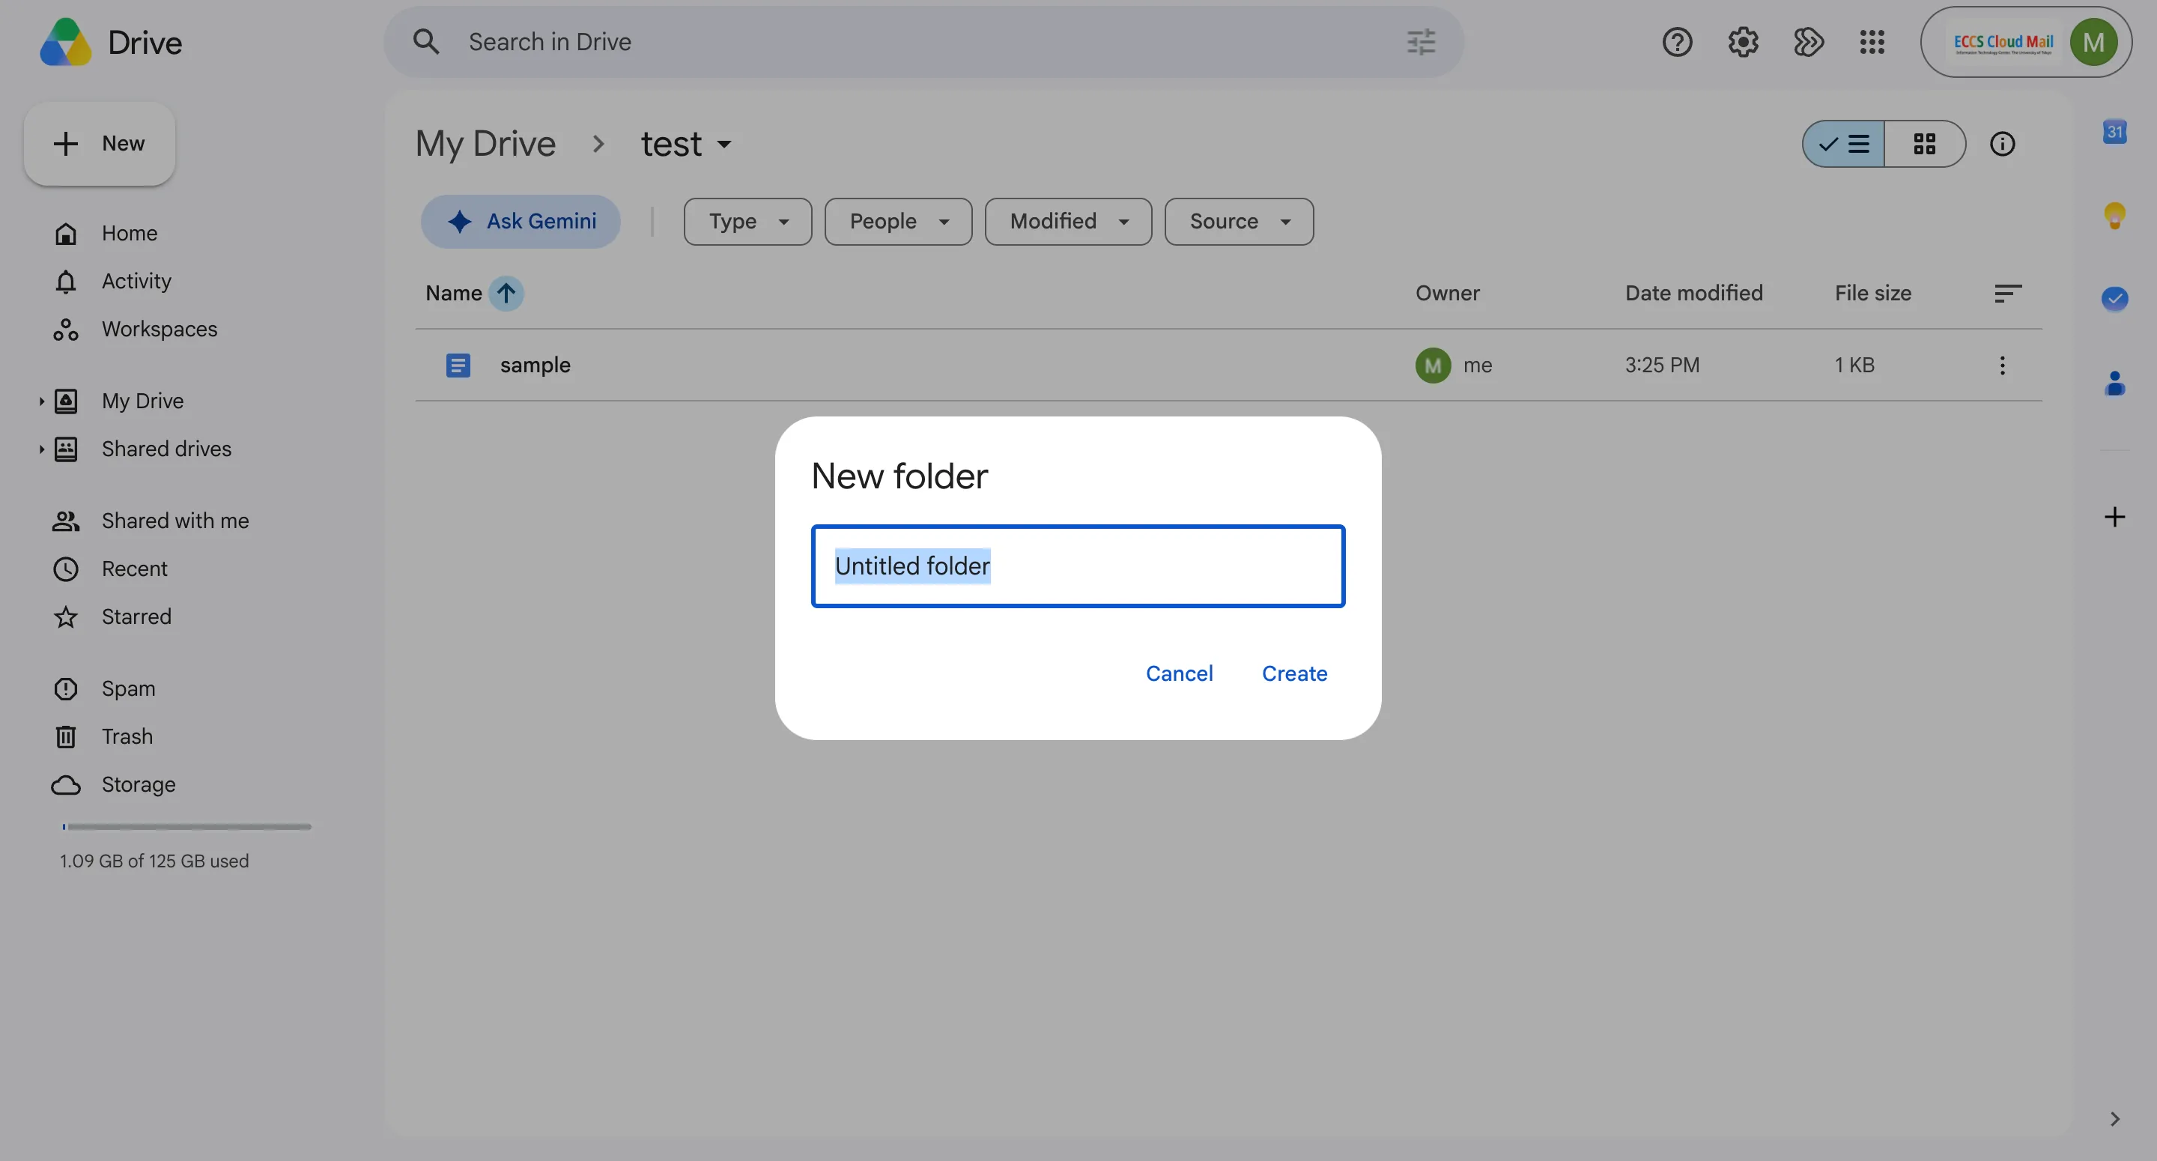Click the folder name input field
This screenshot has width=2157, height=1161.
1078,566
